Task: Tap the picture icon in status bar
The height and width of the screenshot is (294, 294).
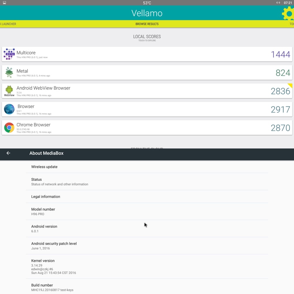Action: point(4,3)
